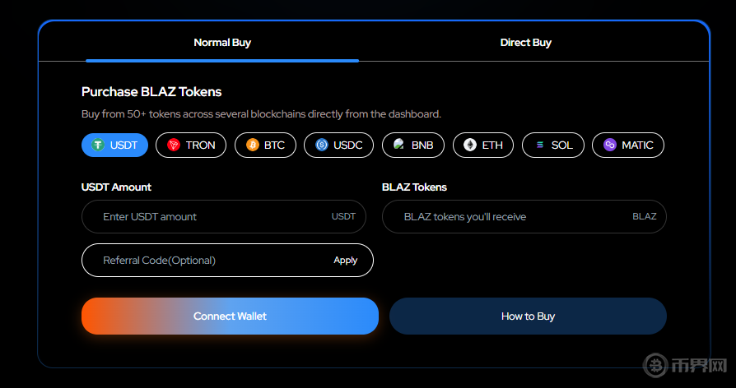
Task: Click the BNB token icon
Action: click(399, 145)
